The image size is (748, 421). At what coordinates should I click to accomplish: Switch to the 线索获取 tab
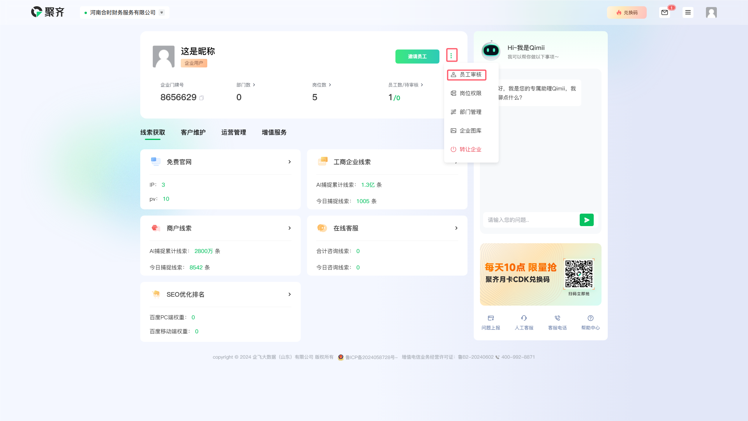coord(153,133)
